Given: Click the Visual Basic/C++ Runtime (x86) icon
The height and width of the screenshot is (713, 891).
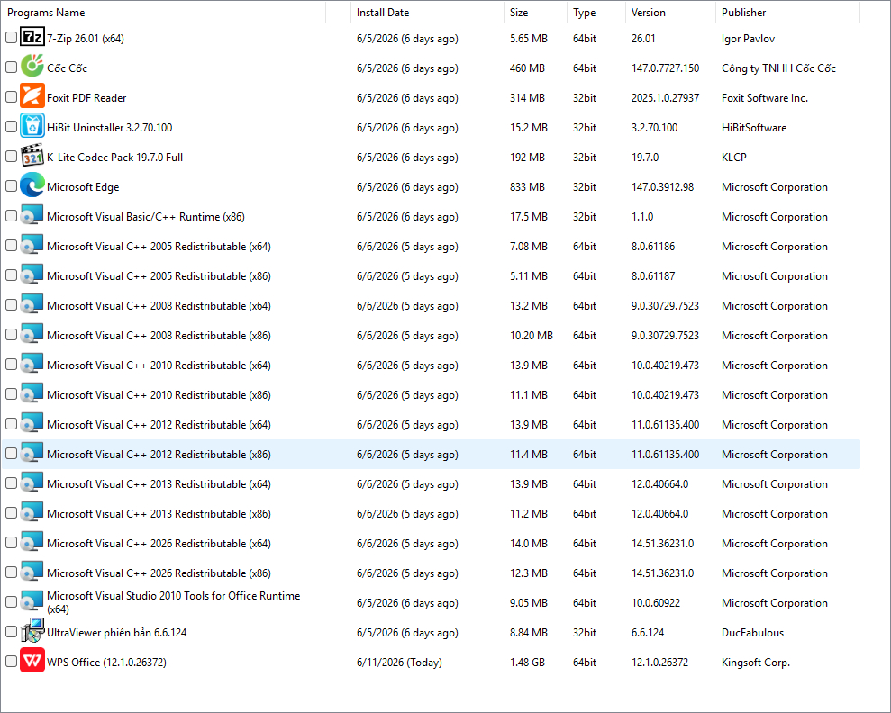Looking at the screenshot, I should click(32, 216).
